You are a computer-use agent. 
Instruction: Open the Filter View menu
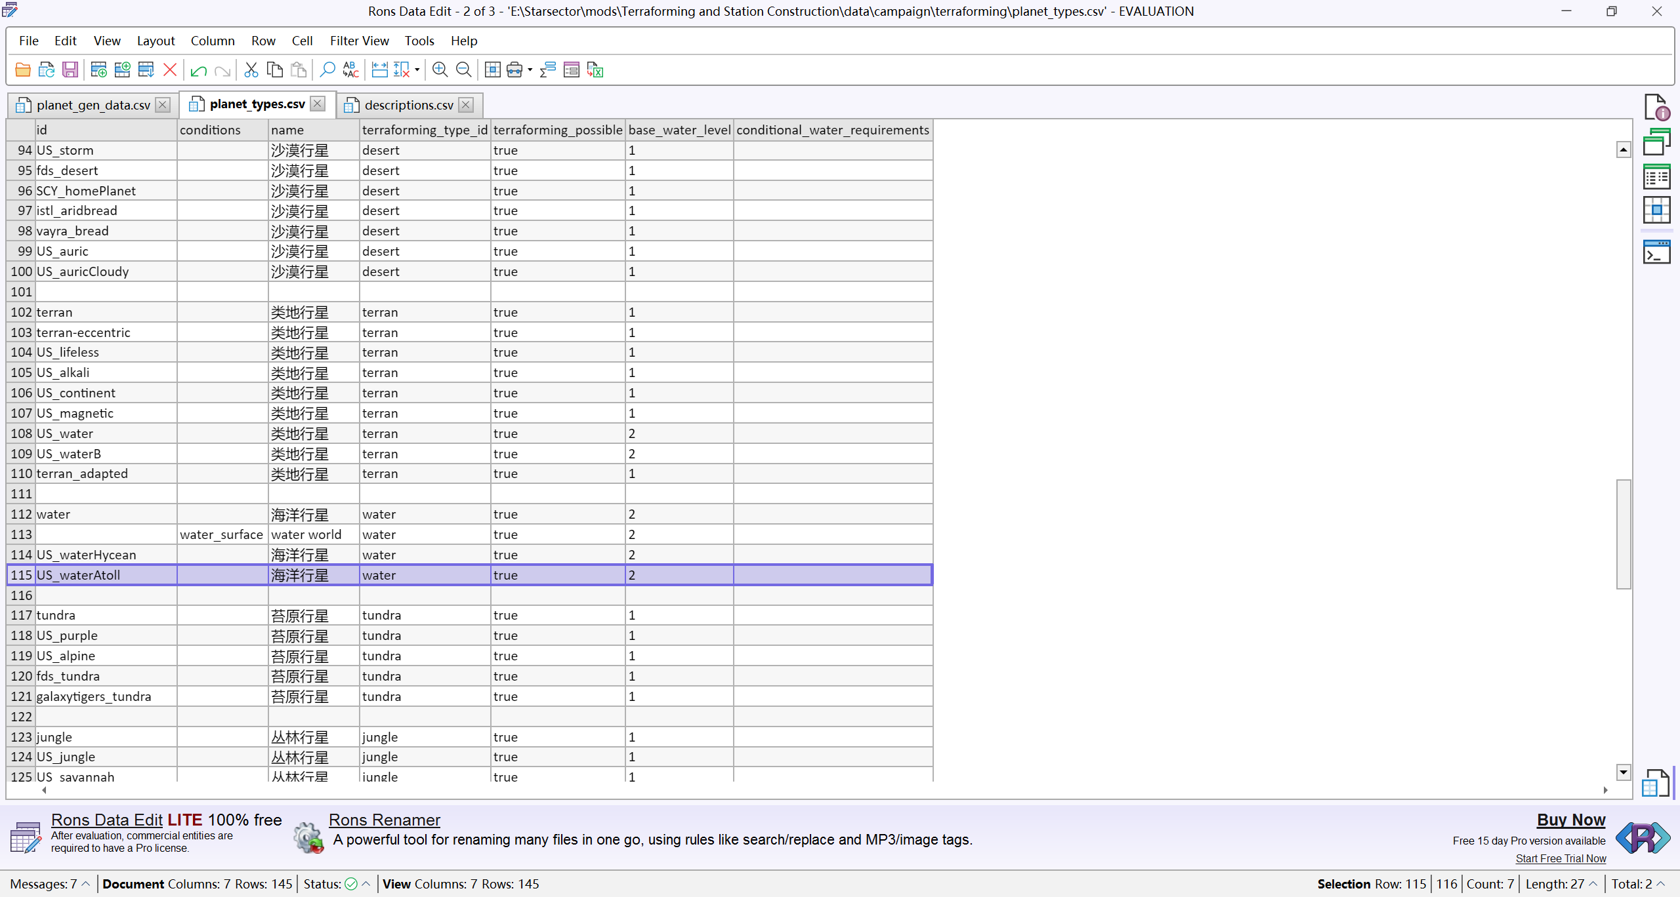(359, 41)
